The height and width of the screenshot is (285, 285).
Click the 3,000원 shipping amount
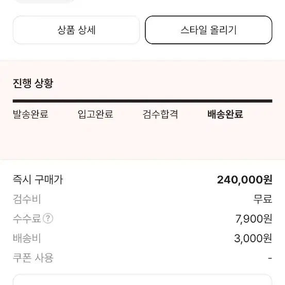coord(253,238)
